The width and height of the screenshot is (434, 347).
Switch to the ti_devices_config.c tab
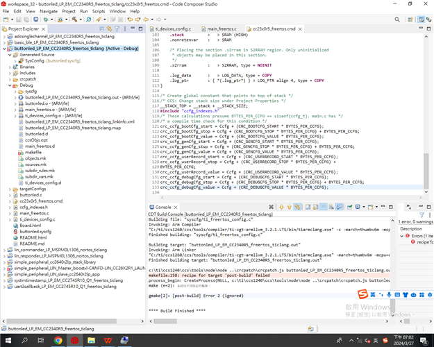(171, 28)
